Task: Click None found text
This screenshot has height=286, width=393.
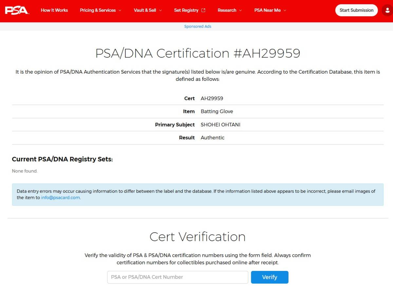Action: [x=25, y=171]
